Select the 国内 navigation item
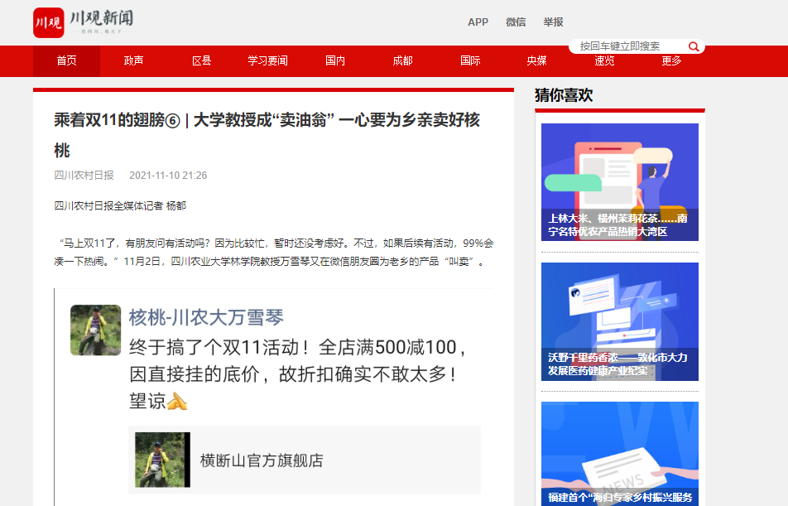This screenshot has width=788, height=506. (x=335, y=60)
